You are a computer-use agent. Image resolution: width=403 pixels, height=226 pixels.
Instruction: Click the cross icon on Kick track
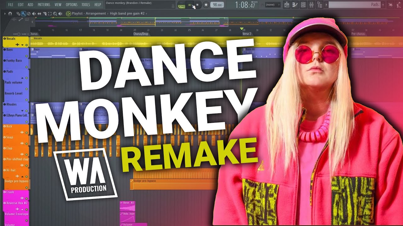point(22,132)
